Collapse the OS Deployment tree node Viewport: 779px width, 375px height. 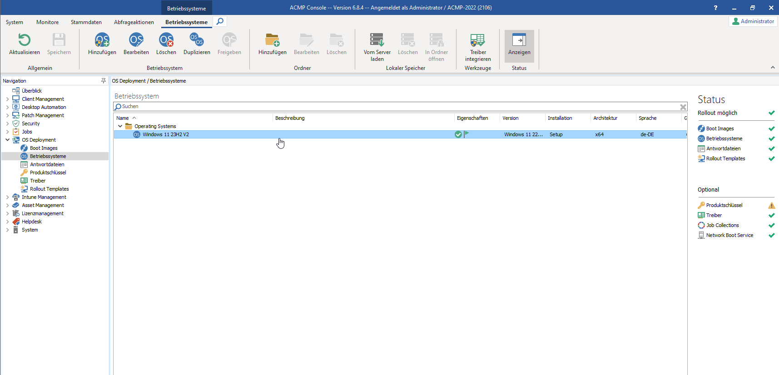point(7,140)
